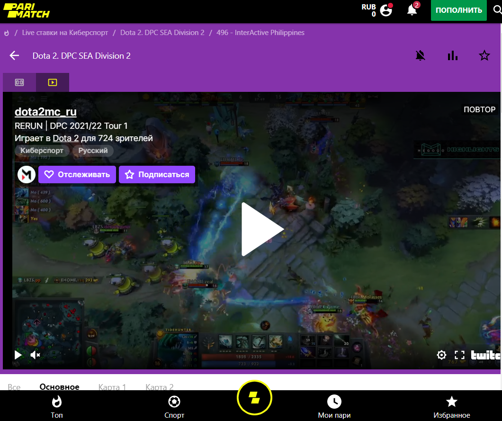Screen dimensions: 502x421
Task: Click the Подписаться subscribe button
Action: coord(157,174)
